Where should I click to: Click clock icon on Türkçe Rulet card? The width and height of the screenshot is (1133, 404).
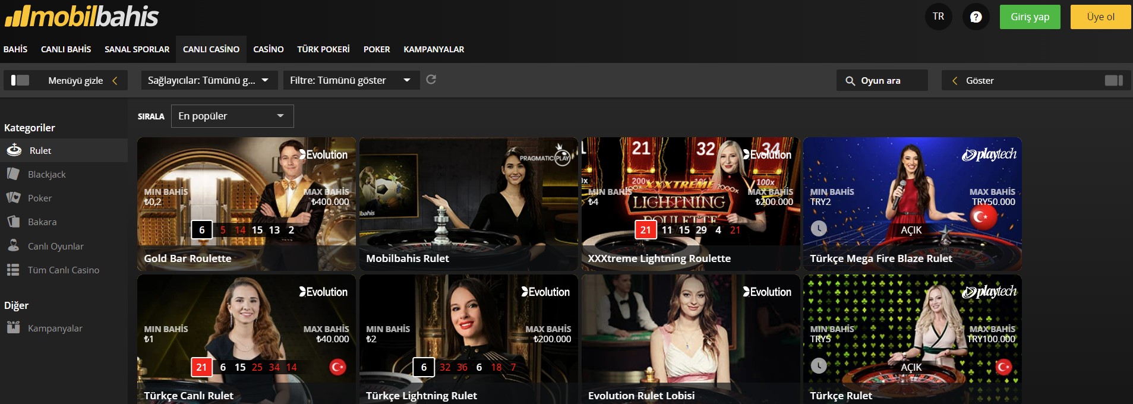click(819, 365)
